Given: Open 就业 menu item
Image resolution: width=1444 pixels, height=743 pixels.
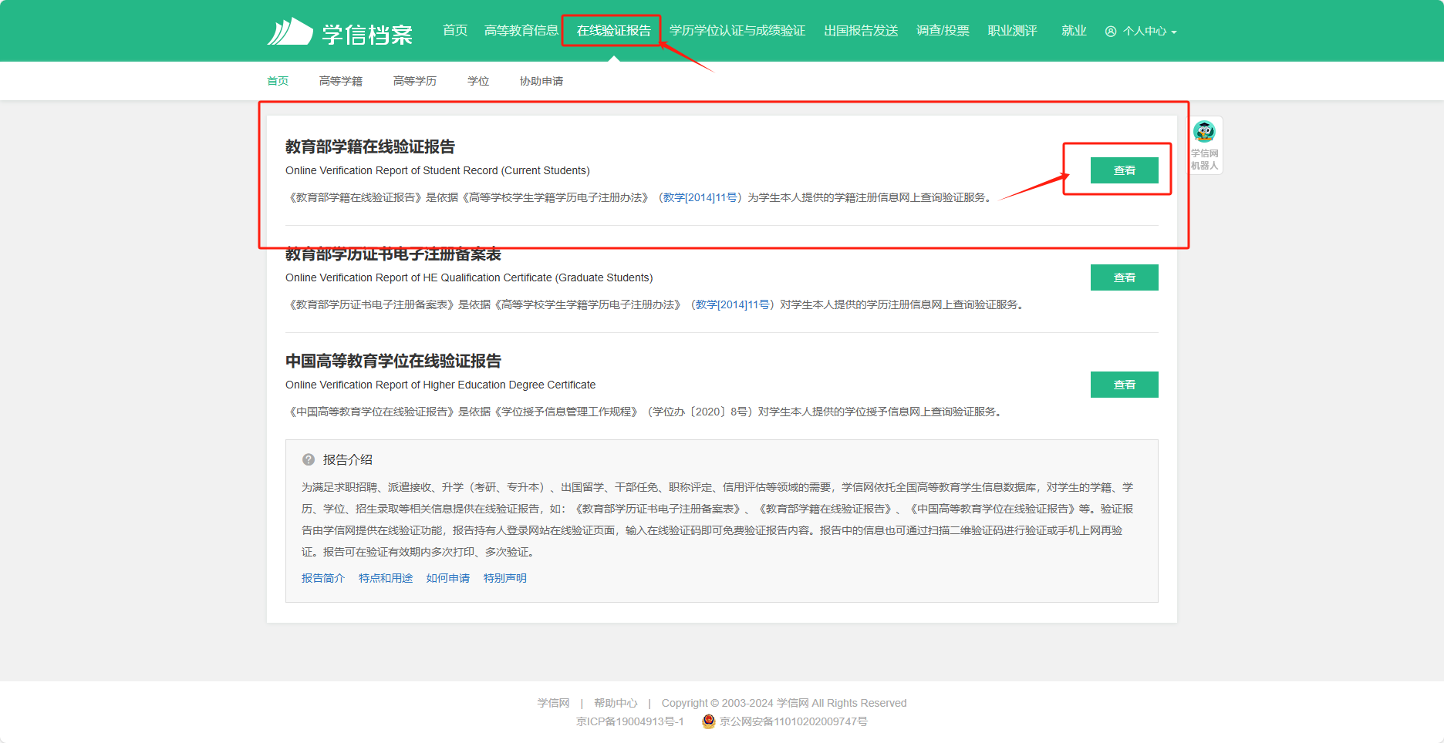Looking at the screenshot, I should point(1074,31).
